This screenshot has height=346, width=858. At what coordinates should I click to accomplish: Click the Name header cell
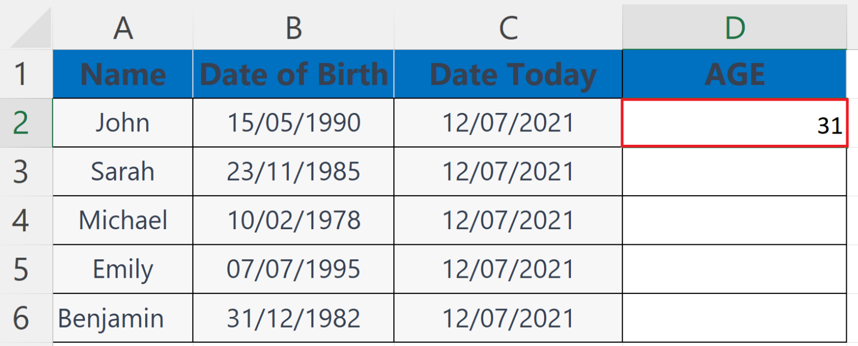tap(123, 74)
